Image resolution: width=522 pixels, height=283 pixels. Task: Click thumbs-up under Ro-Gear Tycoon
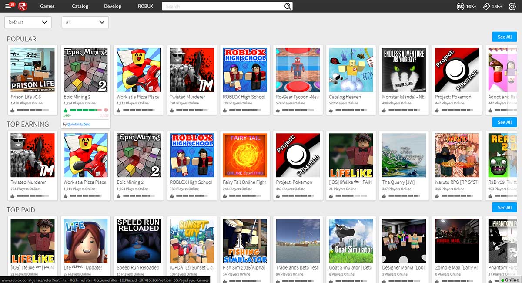click(278, 111)
